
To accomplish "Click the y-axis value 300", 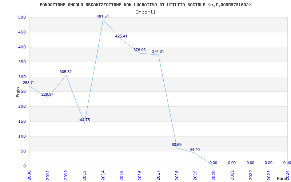I will 22,77.
